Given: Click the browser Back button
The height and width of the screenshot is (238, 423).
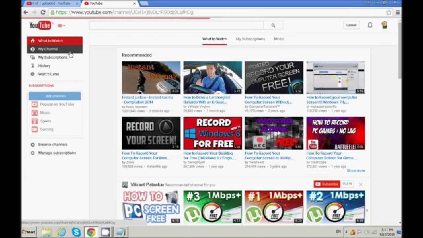Looking at the screenshot, I should (x=26, y=12).
